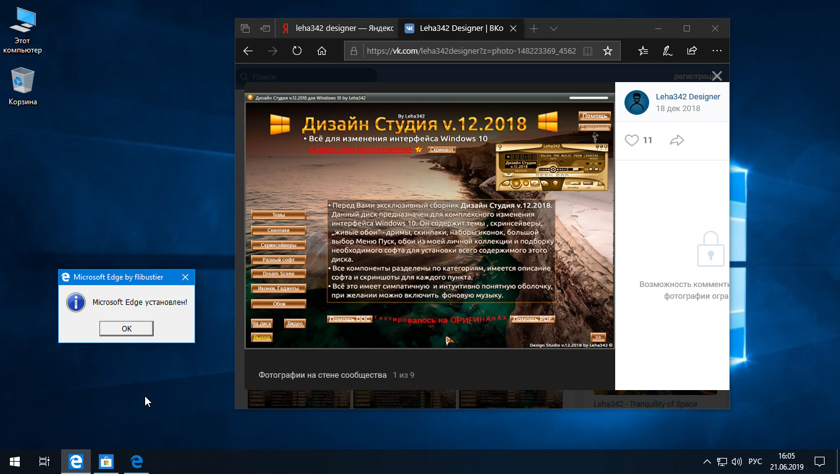The height and width of the screenshot is (474, 840).
Task: Click the Дизайн Студия photo image
Action: 430,221
